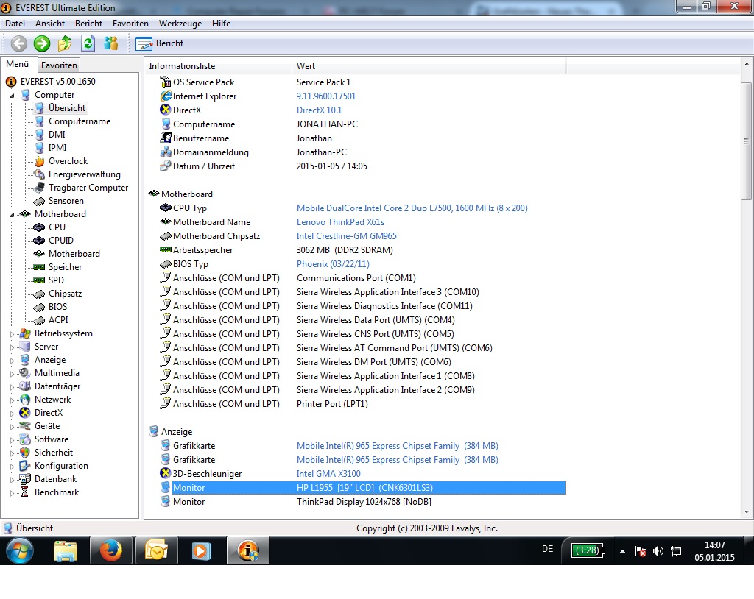Expand the Benchmark tree node
The height and width of the screenshot is (599, 754).
coord(12,492)
